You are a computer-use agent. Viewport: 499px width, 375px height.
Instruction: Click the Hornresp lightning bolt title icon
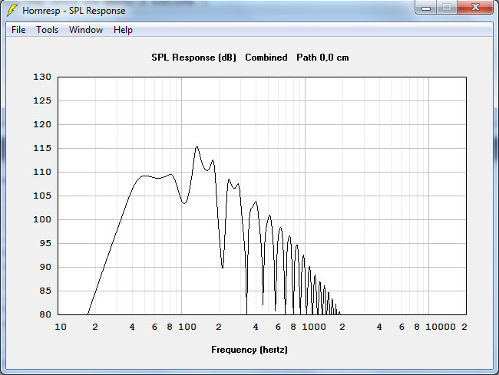pos(12,10)
